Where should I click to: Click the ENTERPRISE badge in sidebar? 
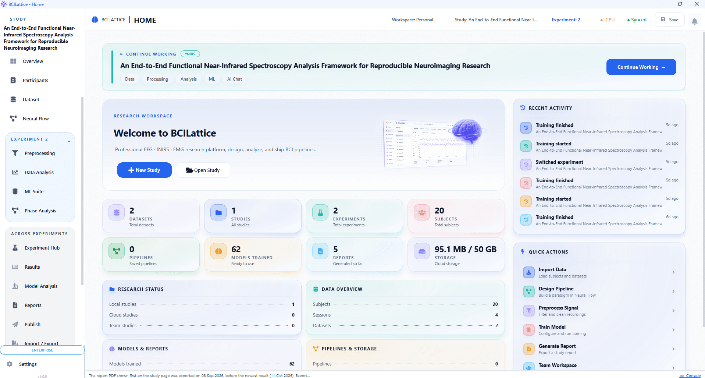coord(42,350)
